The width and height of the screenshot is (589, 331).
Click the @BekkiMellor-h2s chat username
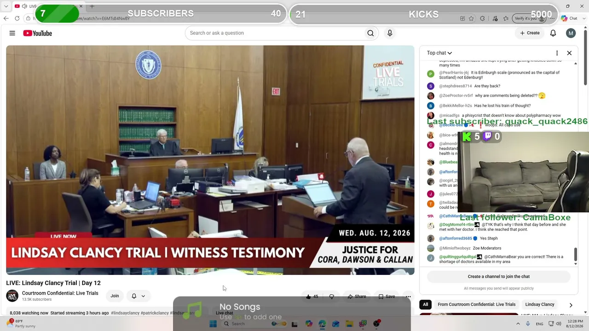[456, 106]
